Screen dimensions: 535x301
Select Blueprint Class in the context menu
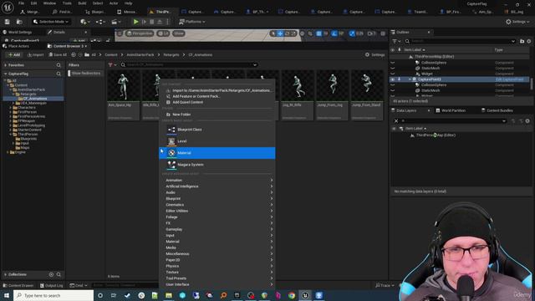click(217, 130)
